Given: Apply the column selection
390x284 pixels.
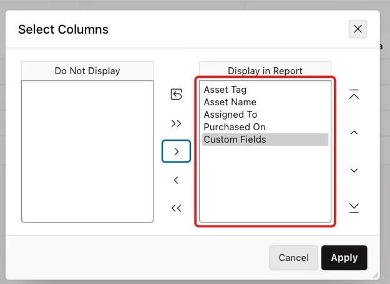Looking at the screenshot, I should tap(344, 258).
